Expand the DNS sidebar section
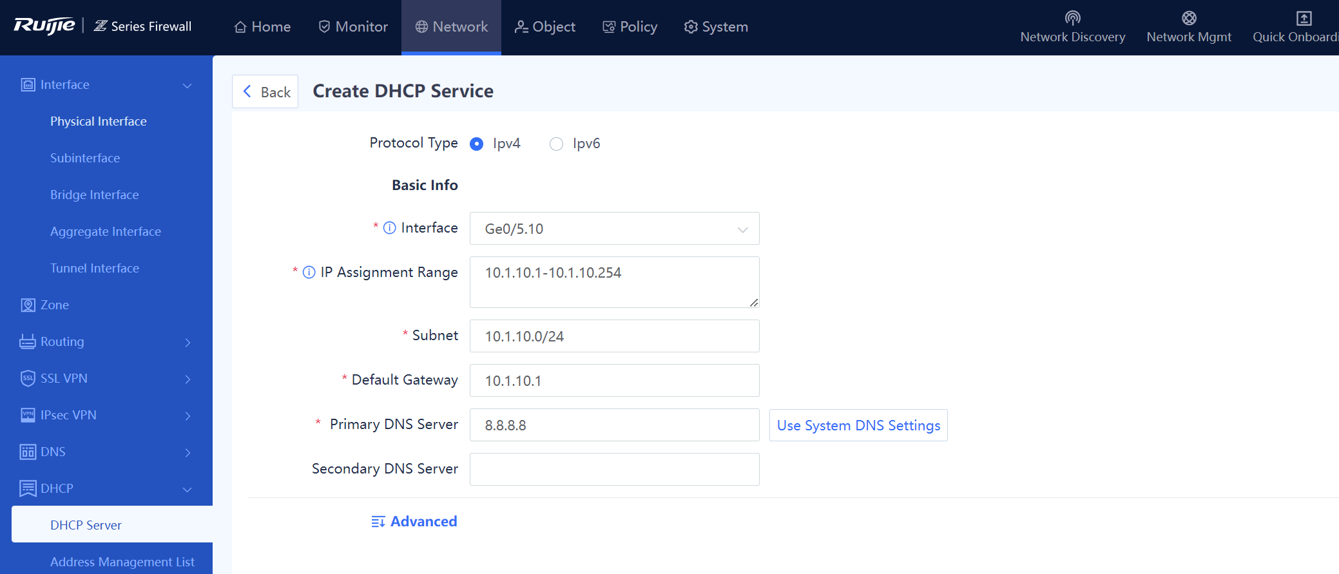 click(188, 452)
